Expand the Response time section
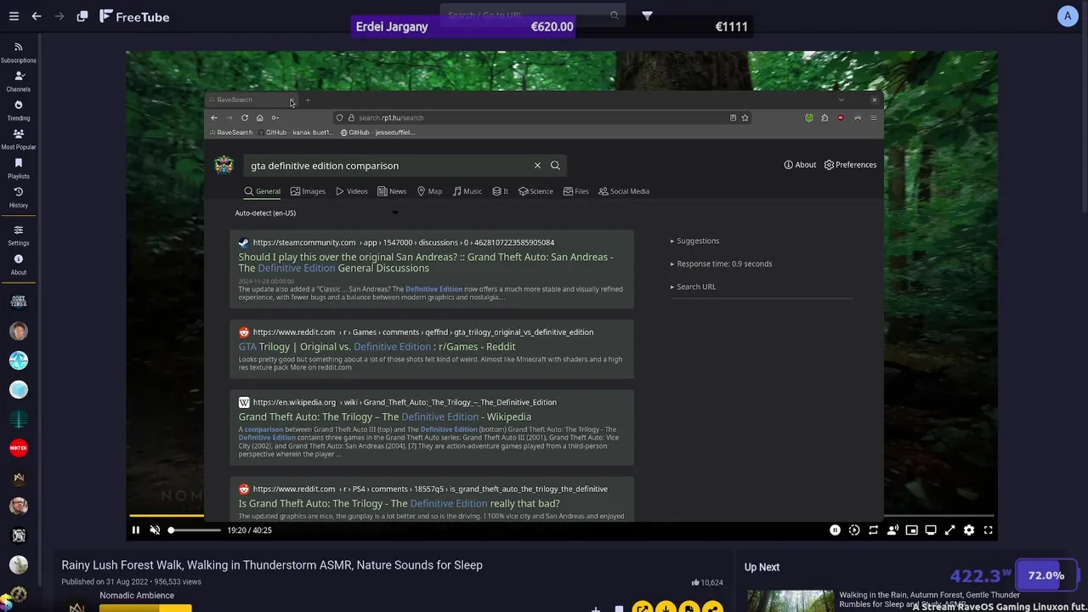 (721, 263)
